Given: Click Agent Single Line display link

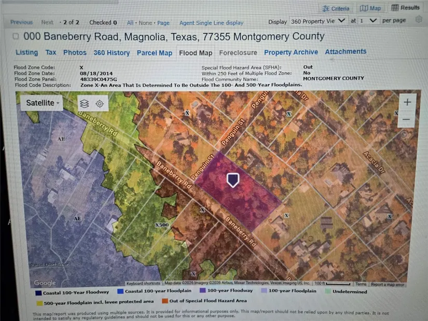Looking at the screenshot, I should click(211, 23).
